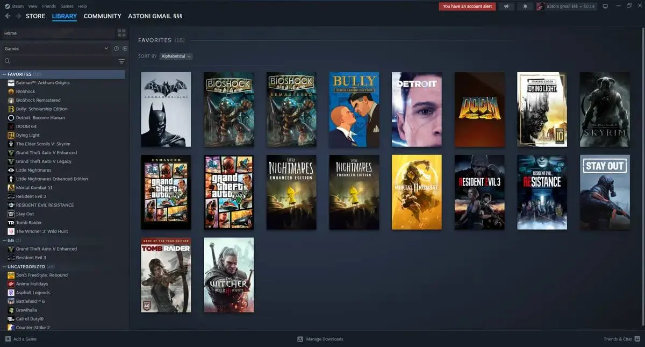Open The Witcher Wild Hunt cover
The width and height of the screenshot is (645, 347).
pos(229,275)
